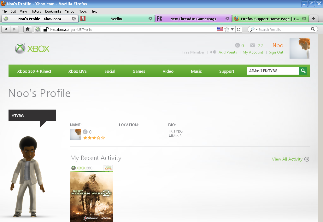Open the Yahoo! menu
The height and width of the screenshot is (222, 323).
[70, 11]
